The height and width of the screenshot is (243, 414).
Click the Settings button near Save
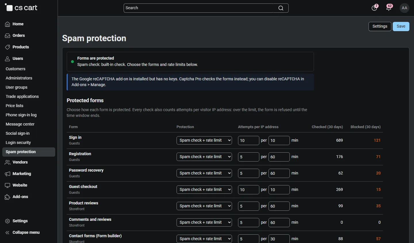[380, 26]
